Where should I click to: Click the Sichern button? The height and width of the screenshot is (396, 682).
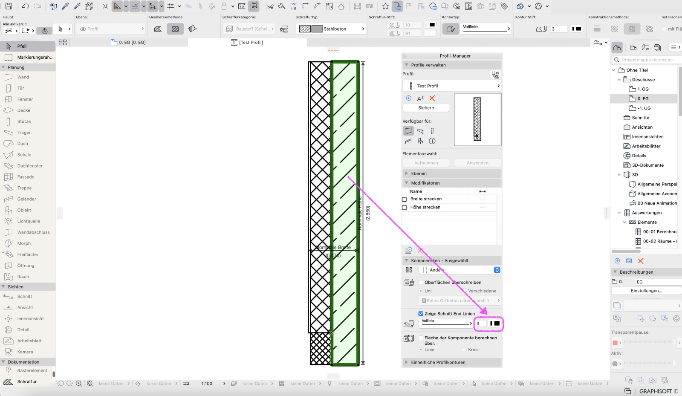click(x=426, y=108)
